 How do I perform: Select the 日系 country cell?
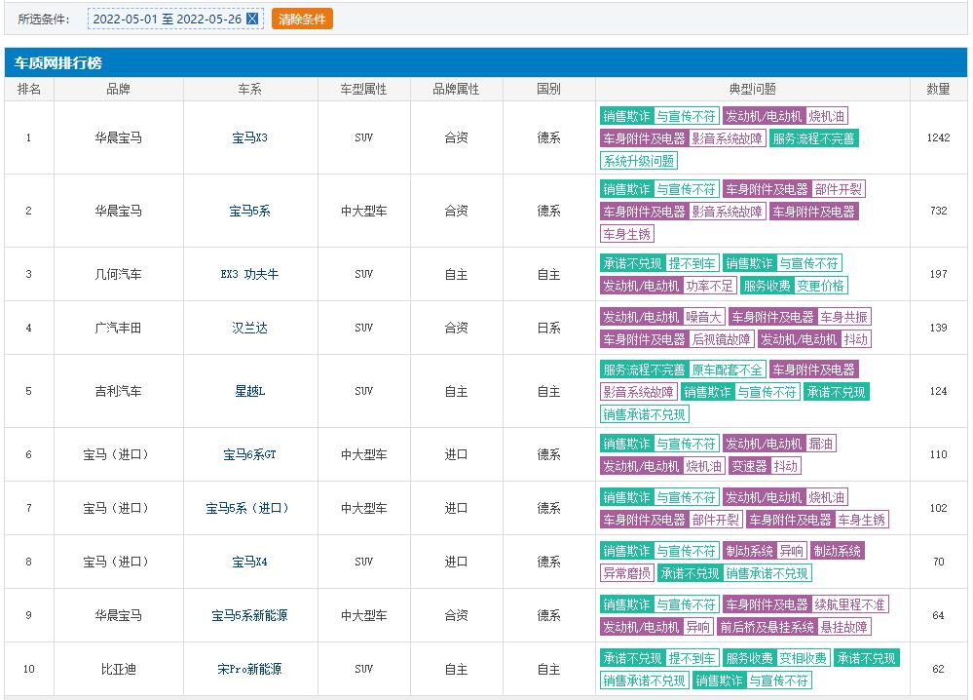(x=548, y=328)
